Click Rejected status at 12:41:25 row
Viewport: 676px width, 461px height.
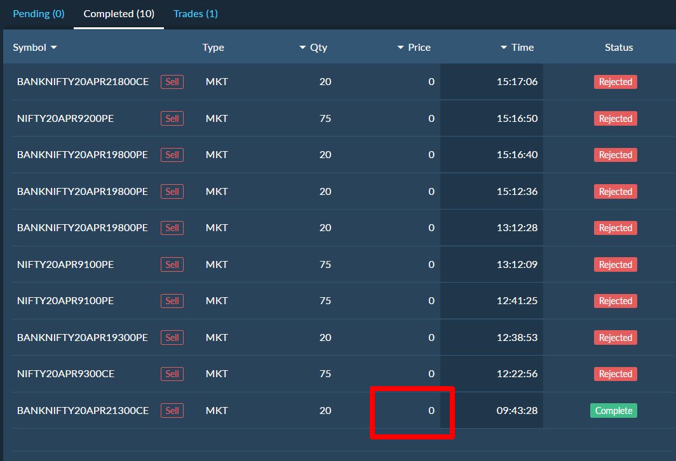(615, 301)
